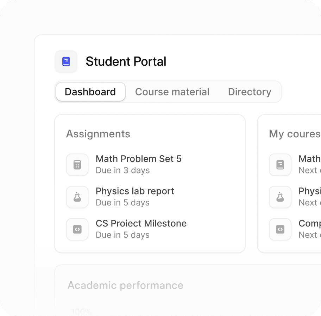This screenshot has width=321, height=316.
Task: Click the calculator icon beside Math Problem Set 5
Action: (x=77, y=165)
